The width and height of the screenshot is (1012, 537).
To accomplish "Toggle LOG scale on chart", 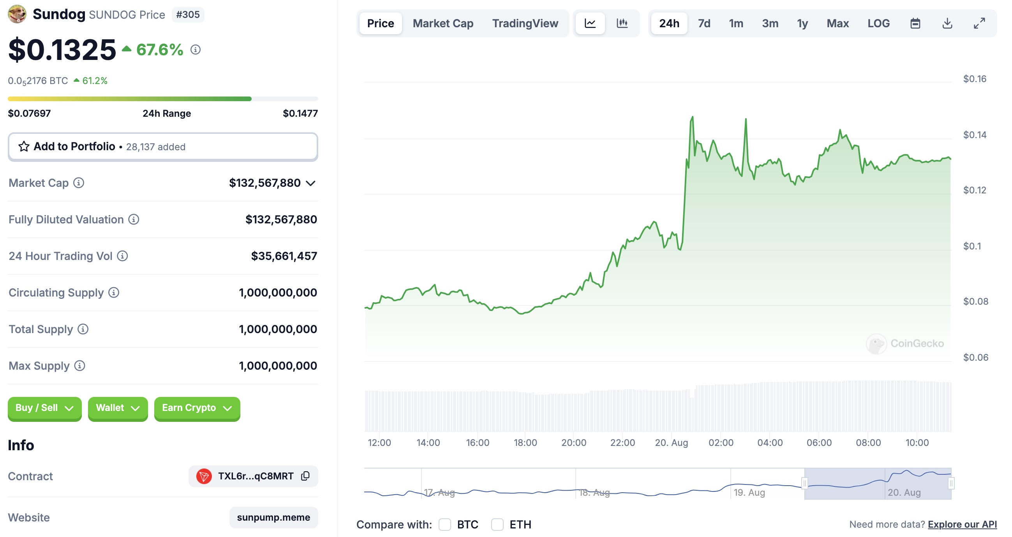I will point(878,23).
